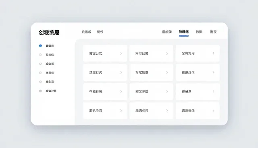Open the bottom-right card
The height and width of the screenshot is (148, 258).
198,111
